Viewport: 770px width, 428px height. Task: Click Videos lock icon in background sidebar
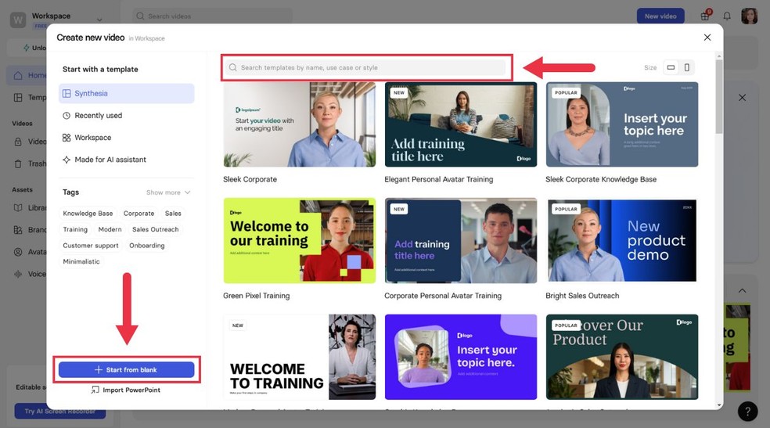(x=18, y=142)
